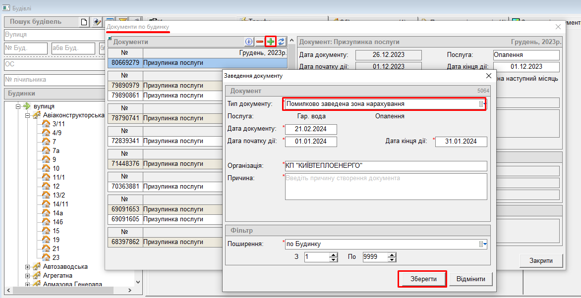Collapse the Авіаконструкторська street node

28,115
